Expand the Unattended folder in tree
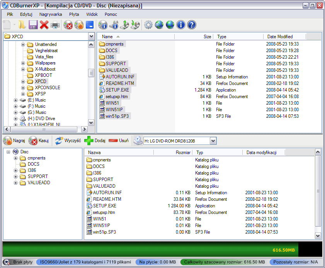The width and height of the screenshot is (325, 268). click(23, 44)
